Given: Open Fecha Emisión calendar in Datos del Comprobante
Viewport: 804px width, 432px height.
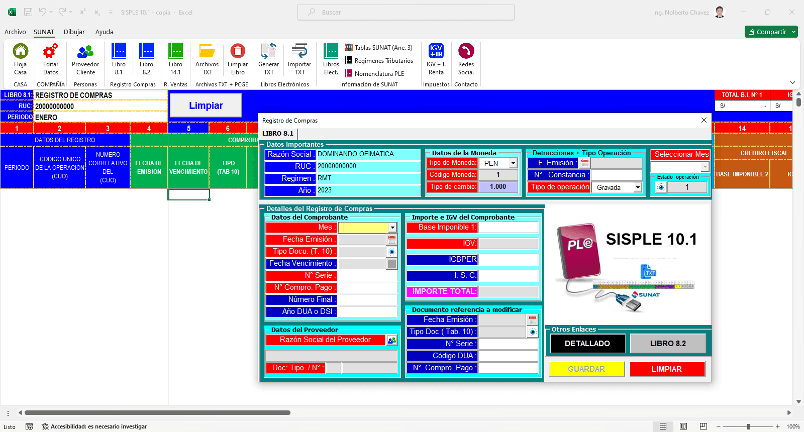Looking at the screenshot, I should point(392,240).
